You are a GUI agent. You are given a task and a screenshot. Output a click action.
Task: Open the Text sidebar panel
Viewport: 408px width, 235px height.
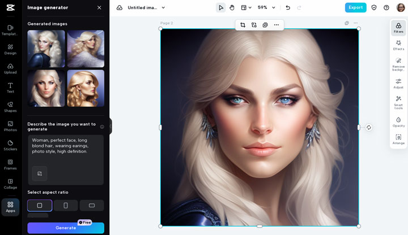10,88
